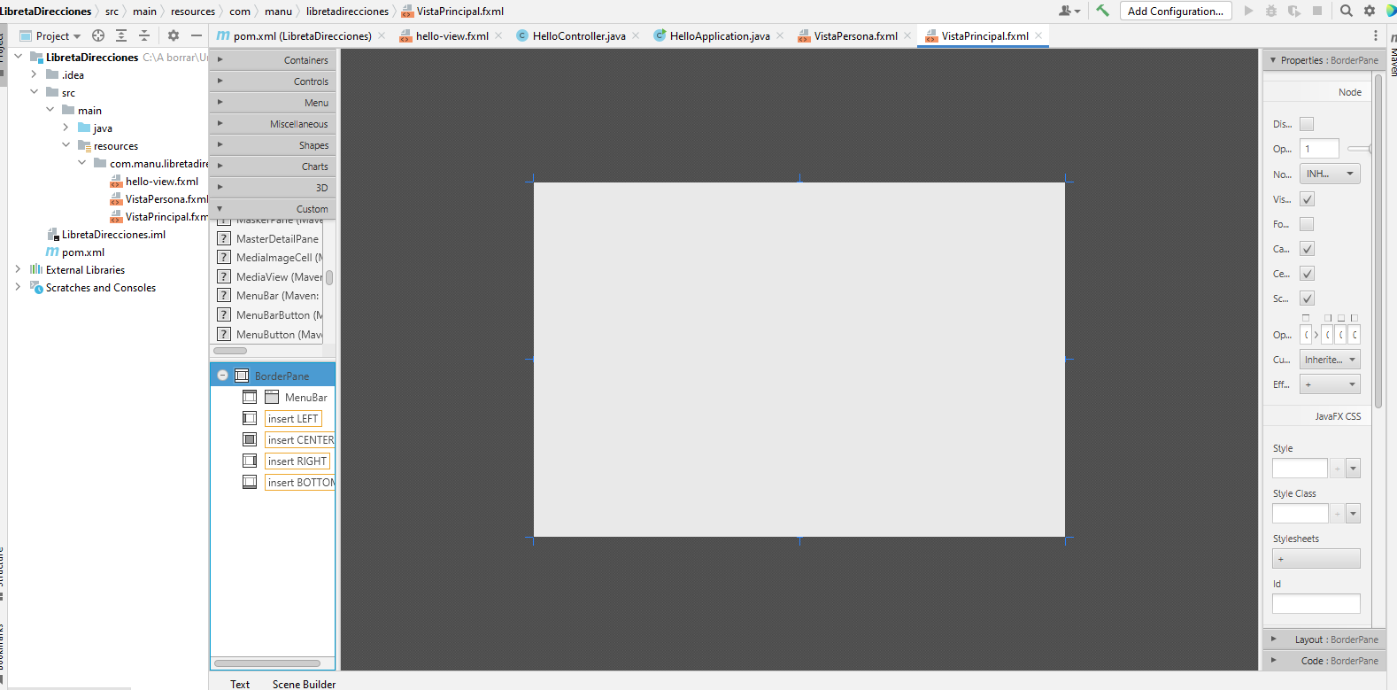Hide the Project panel with minus icon
The width and height of the screenshot is (1397, 690).
pyautogui.click(x=197, y=35)
